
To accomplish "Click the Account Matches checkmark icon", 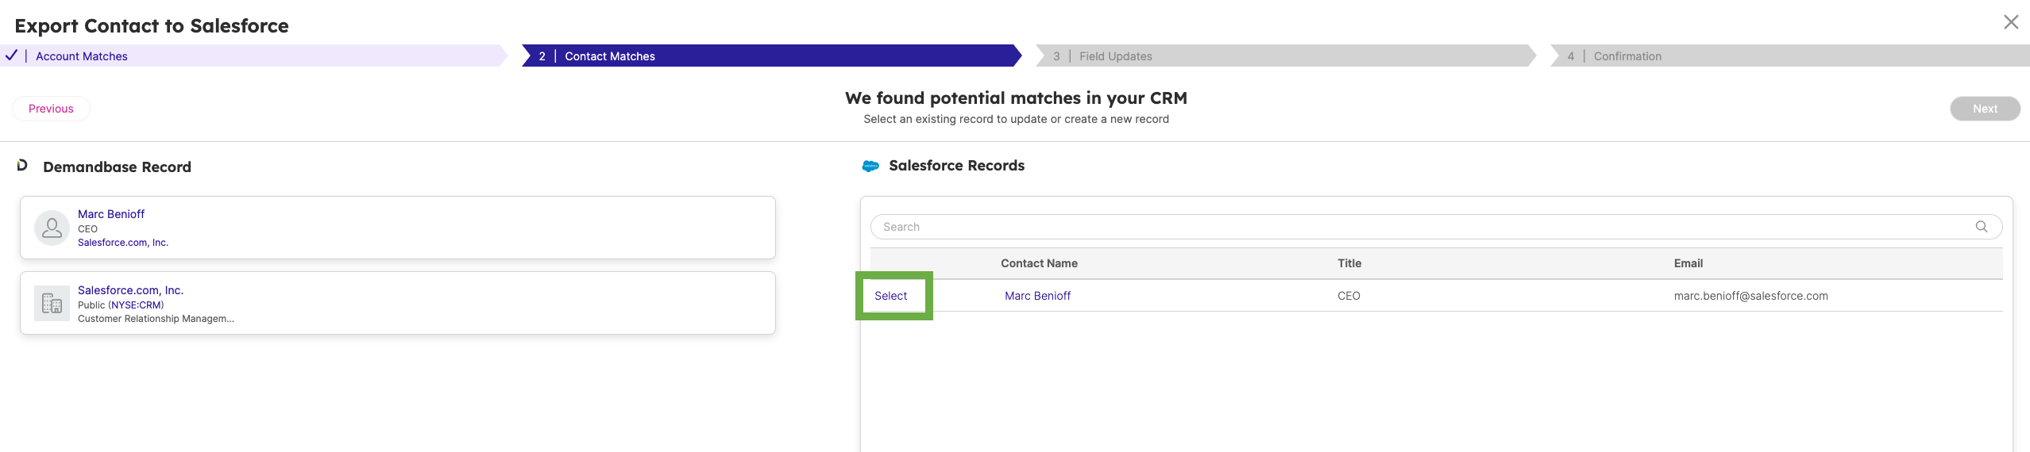I will pyautogui.click(x=11, y=56).
